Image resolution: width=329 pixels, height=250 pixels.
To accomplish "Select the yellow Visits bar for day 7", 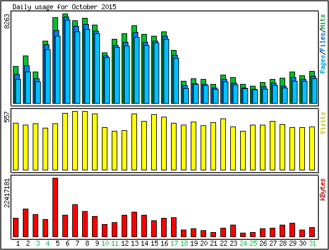I will click(x=75, y=141).
